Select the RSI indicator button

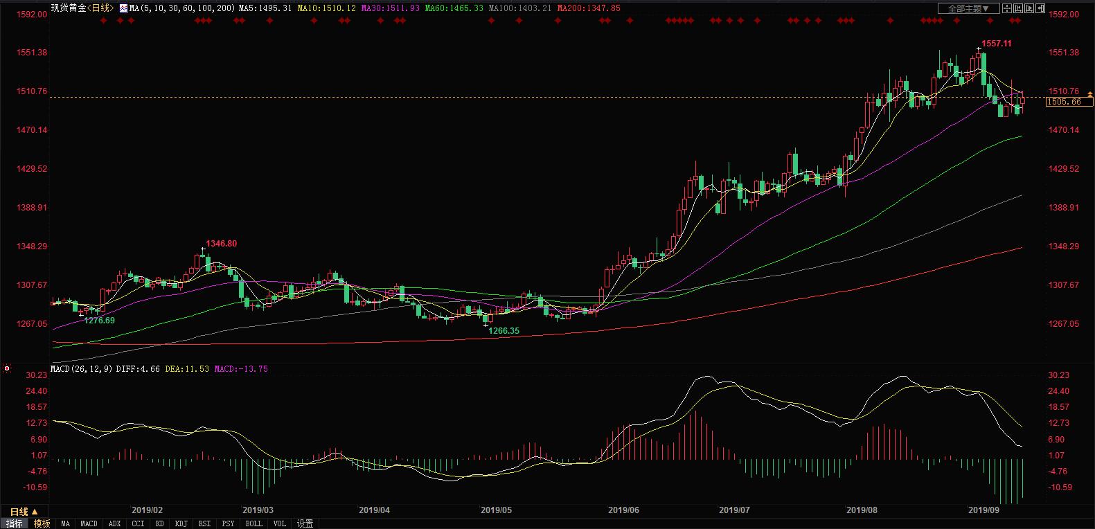tap(204, 523)
